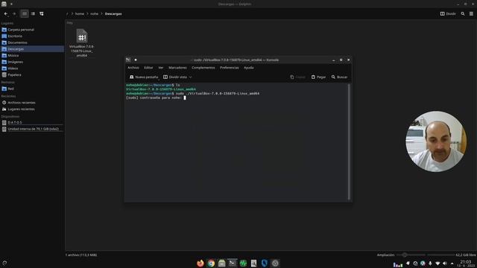Switch to Konsole terminal in the taskbar
The width and height of the screenshot is (477, 268).
coord(232,263)
